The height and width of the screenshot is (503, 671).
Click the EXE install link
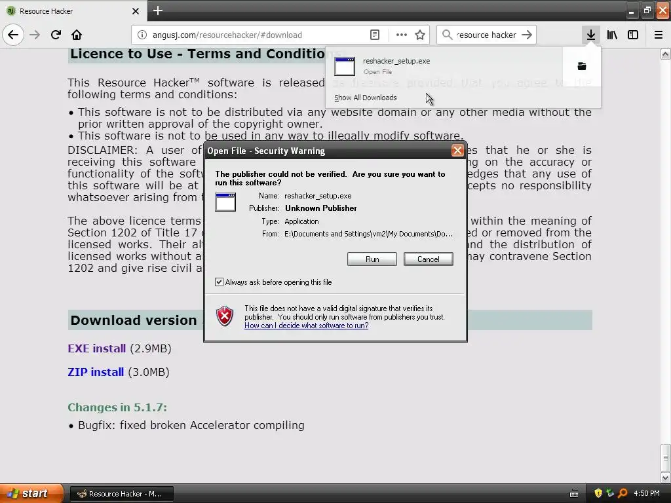point(97,348)
